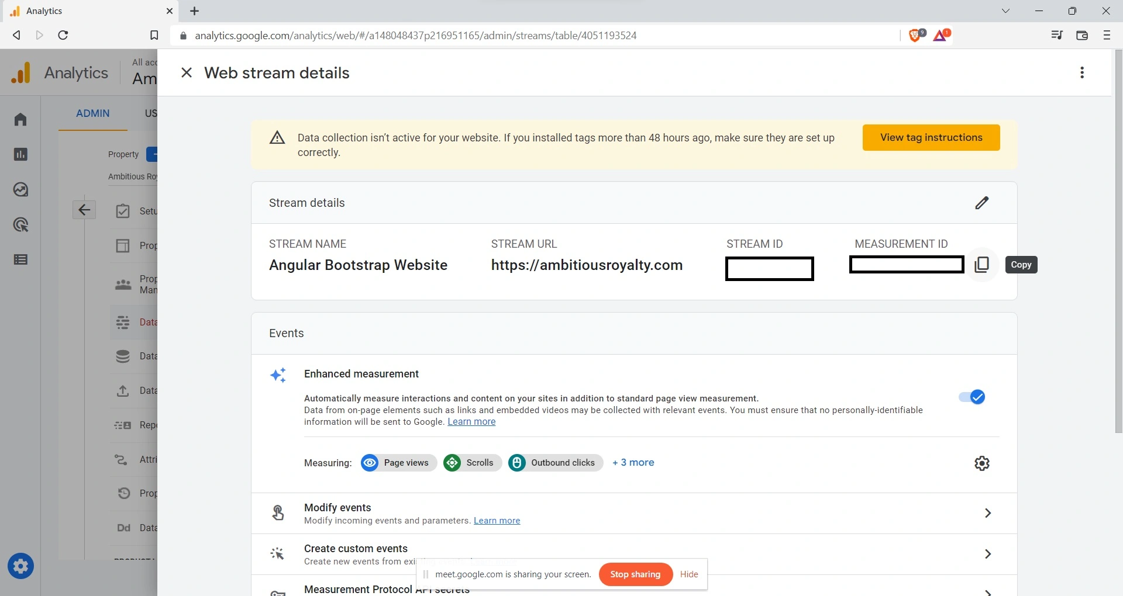The image size is (1123, 596).
Task: Click the pencil icon to edit stream details
Action: [x=981, y=203]
